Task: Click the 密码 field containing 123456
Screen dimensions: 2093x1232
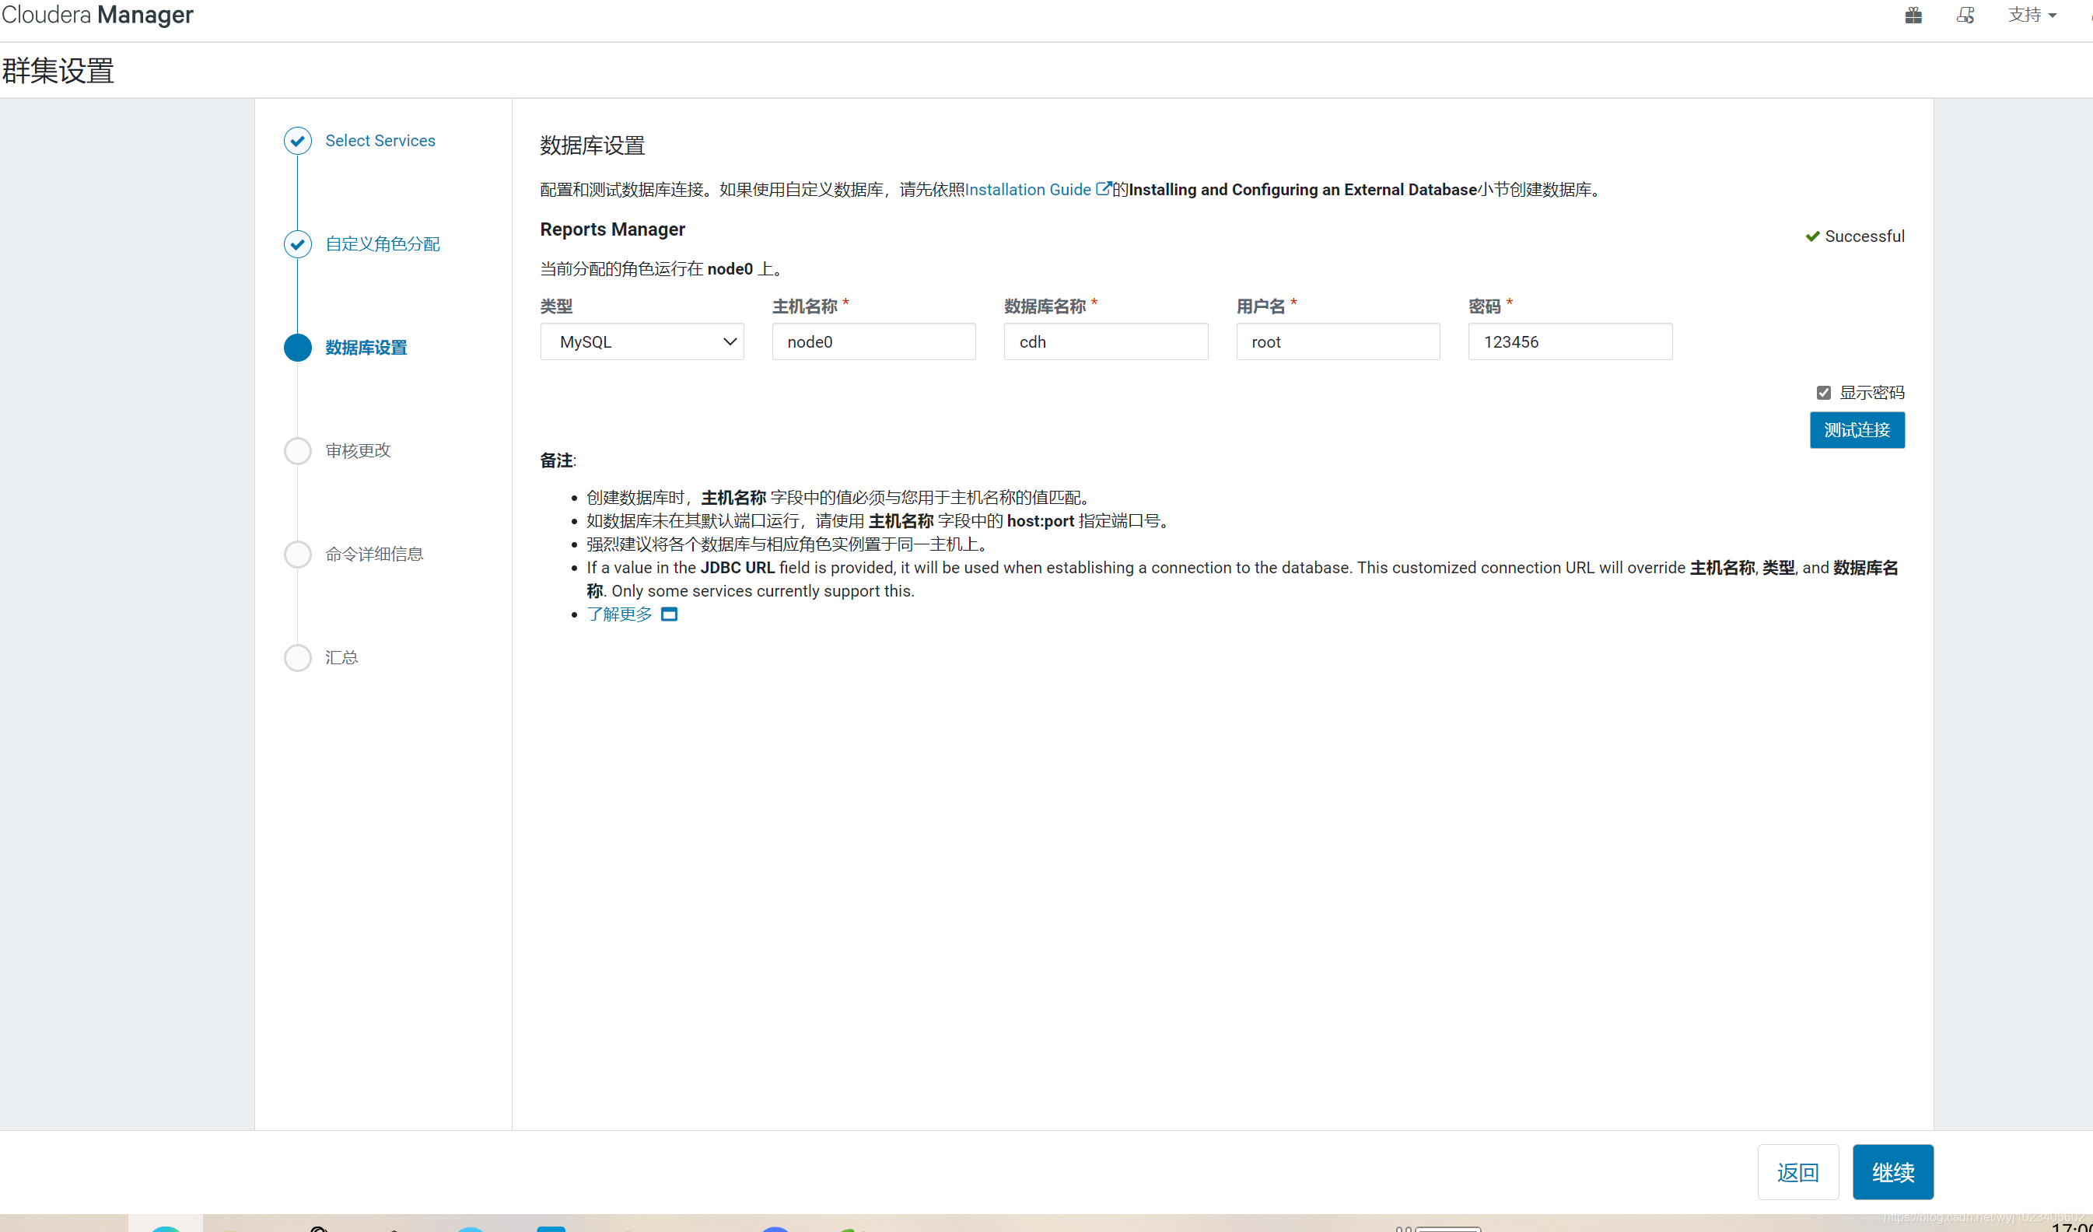Action: 1569,341
